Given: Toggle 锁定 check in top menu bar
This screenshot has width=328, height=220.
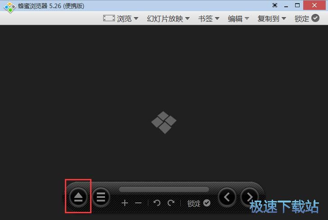Looking at the screenshot, I should (307, 18).
